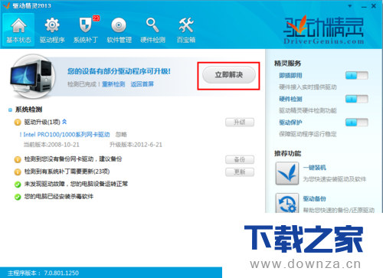Image resolution: width=383 pixels, height=278 pixels.
Task: Open the title bar dropdown menu arrow
Action: tap(350, 6)
